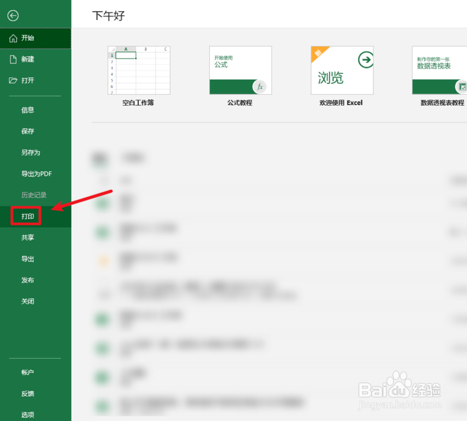The image size is (467, 421).
Task: Select 导出为PDF option
Action: click(x=35, y=174)
